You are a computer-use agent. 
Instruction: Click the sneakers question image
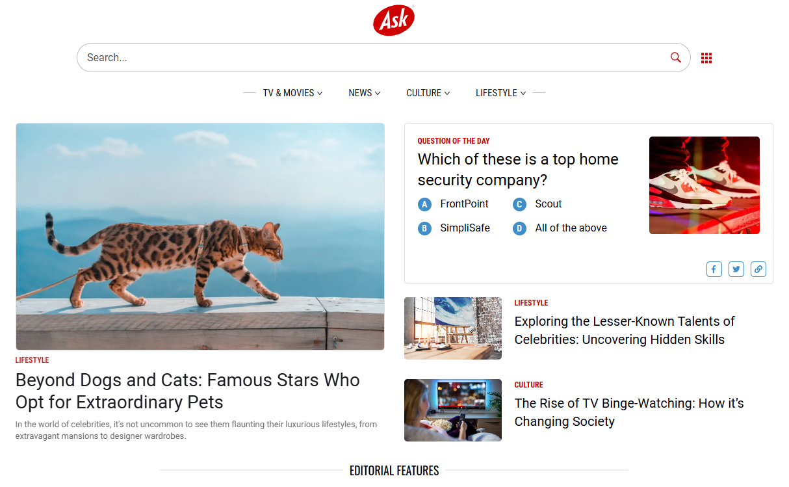(x=705, y=185)
